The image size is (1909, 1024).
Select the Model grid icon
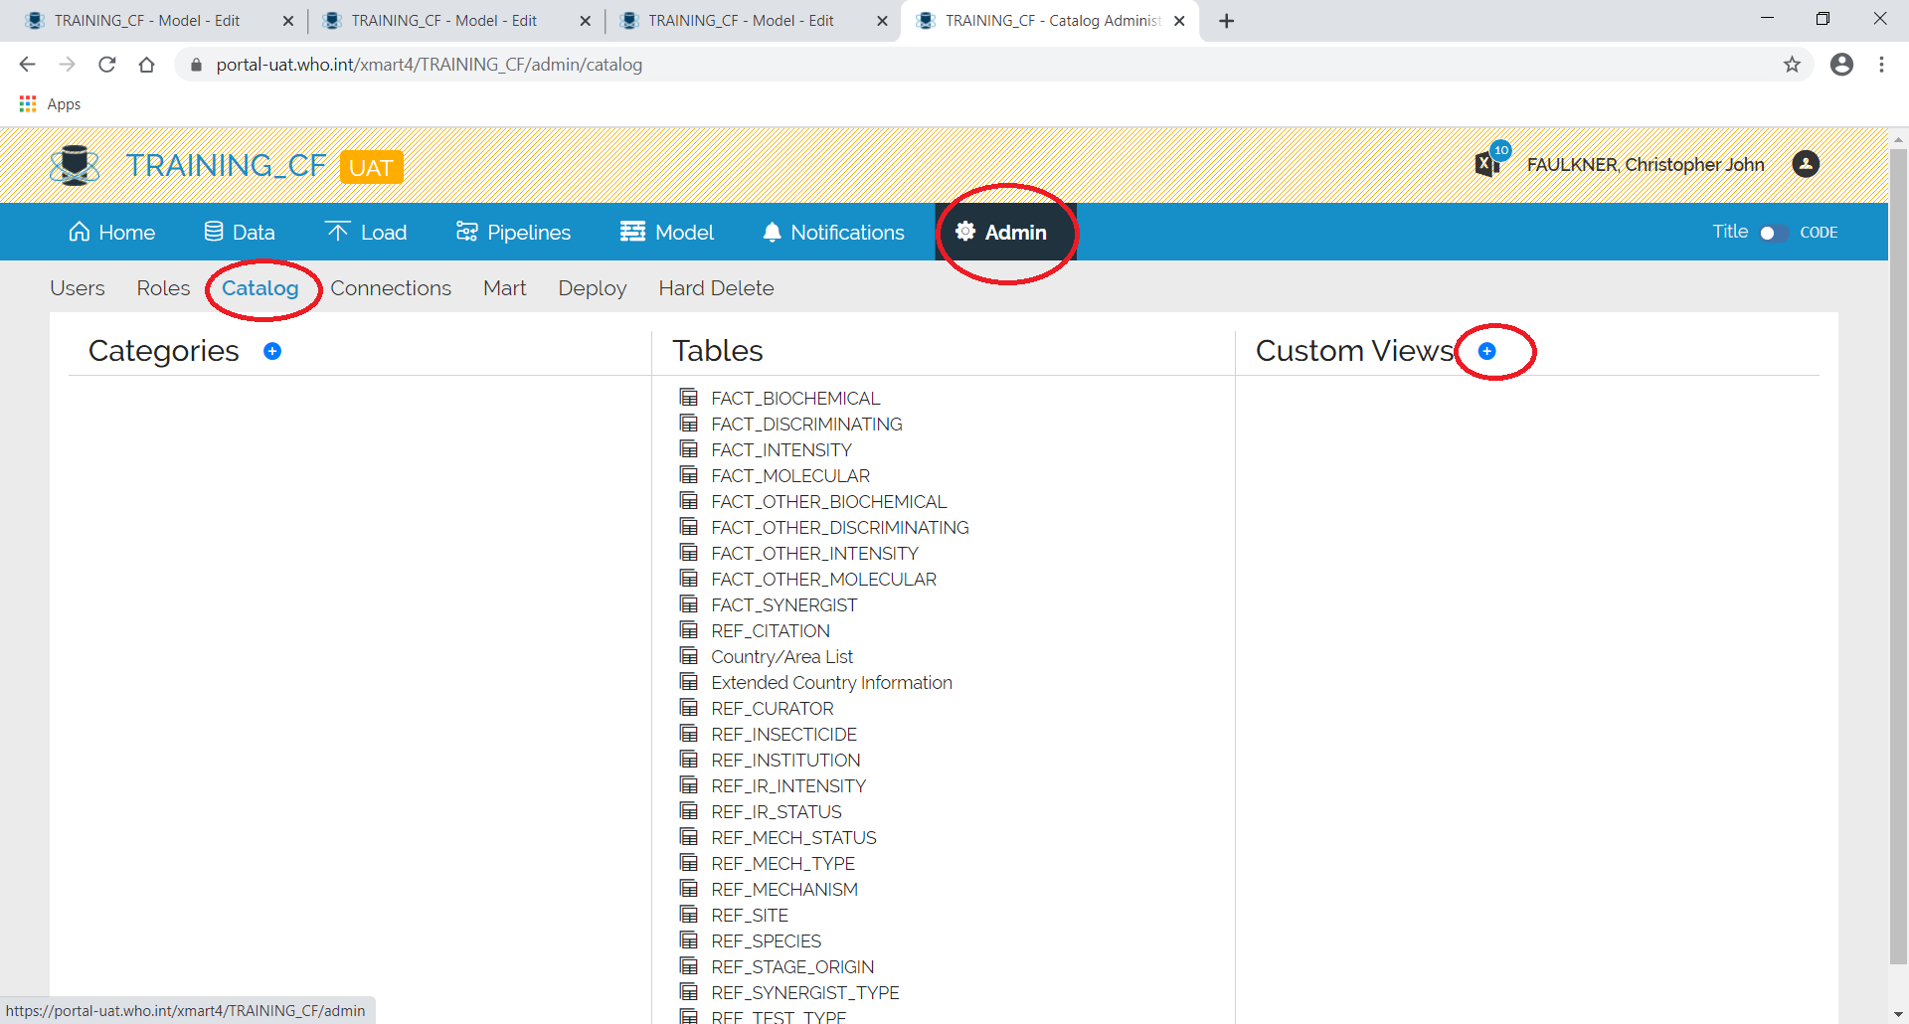pyautogui.click(x=632, y=232)
